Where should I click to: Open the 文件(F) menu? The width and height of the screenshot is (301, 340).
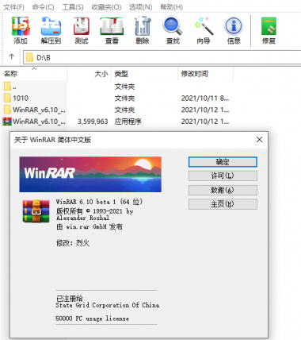coord(13,7)
